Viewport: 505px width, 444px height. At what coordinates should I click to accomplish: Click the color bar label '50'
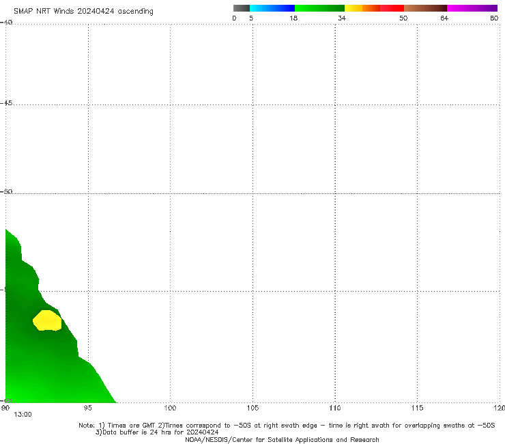[403, 18]
